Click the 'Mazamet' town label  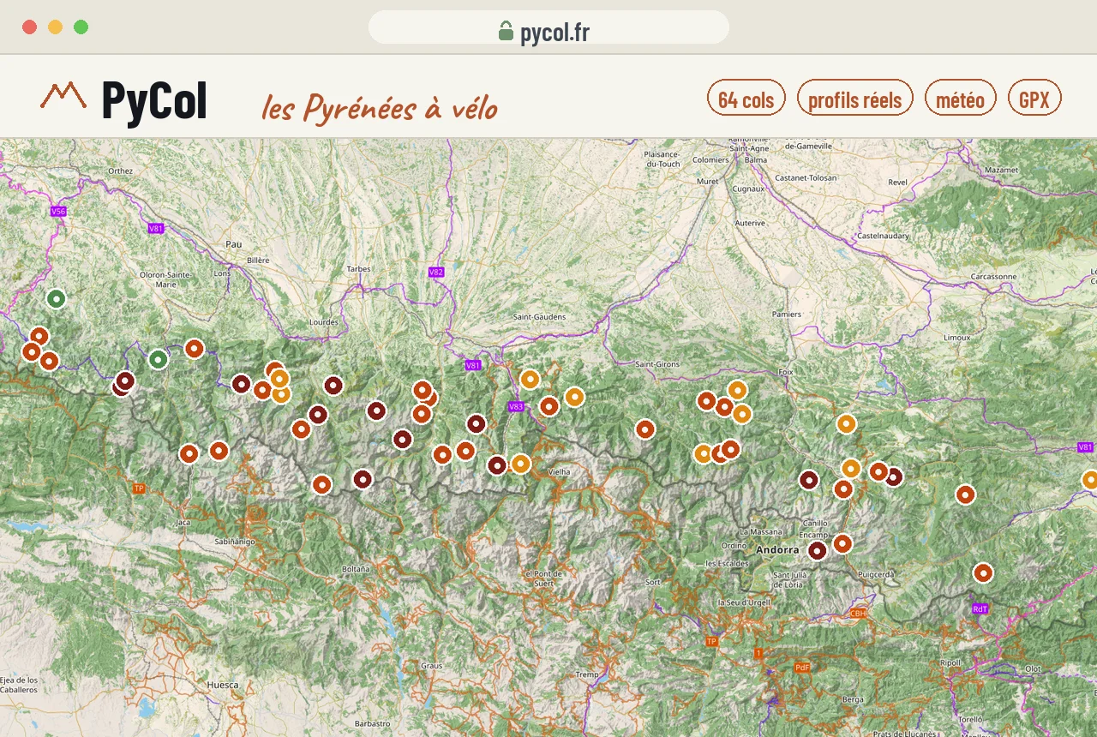pos(1002,171)
